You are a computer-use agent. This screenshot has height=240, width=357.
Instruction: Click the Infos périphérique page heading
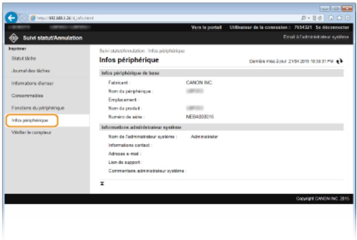pos(129,60)
